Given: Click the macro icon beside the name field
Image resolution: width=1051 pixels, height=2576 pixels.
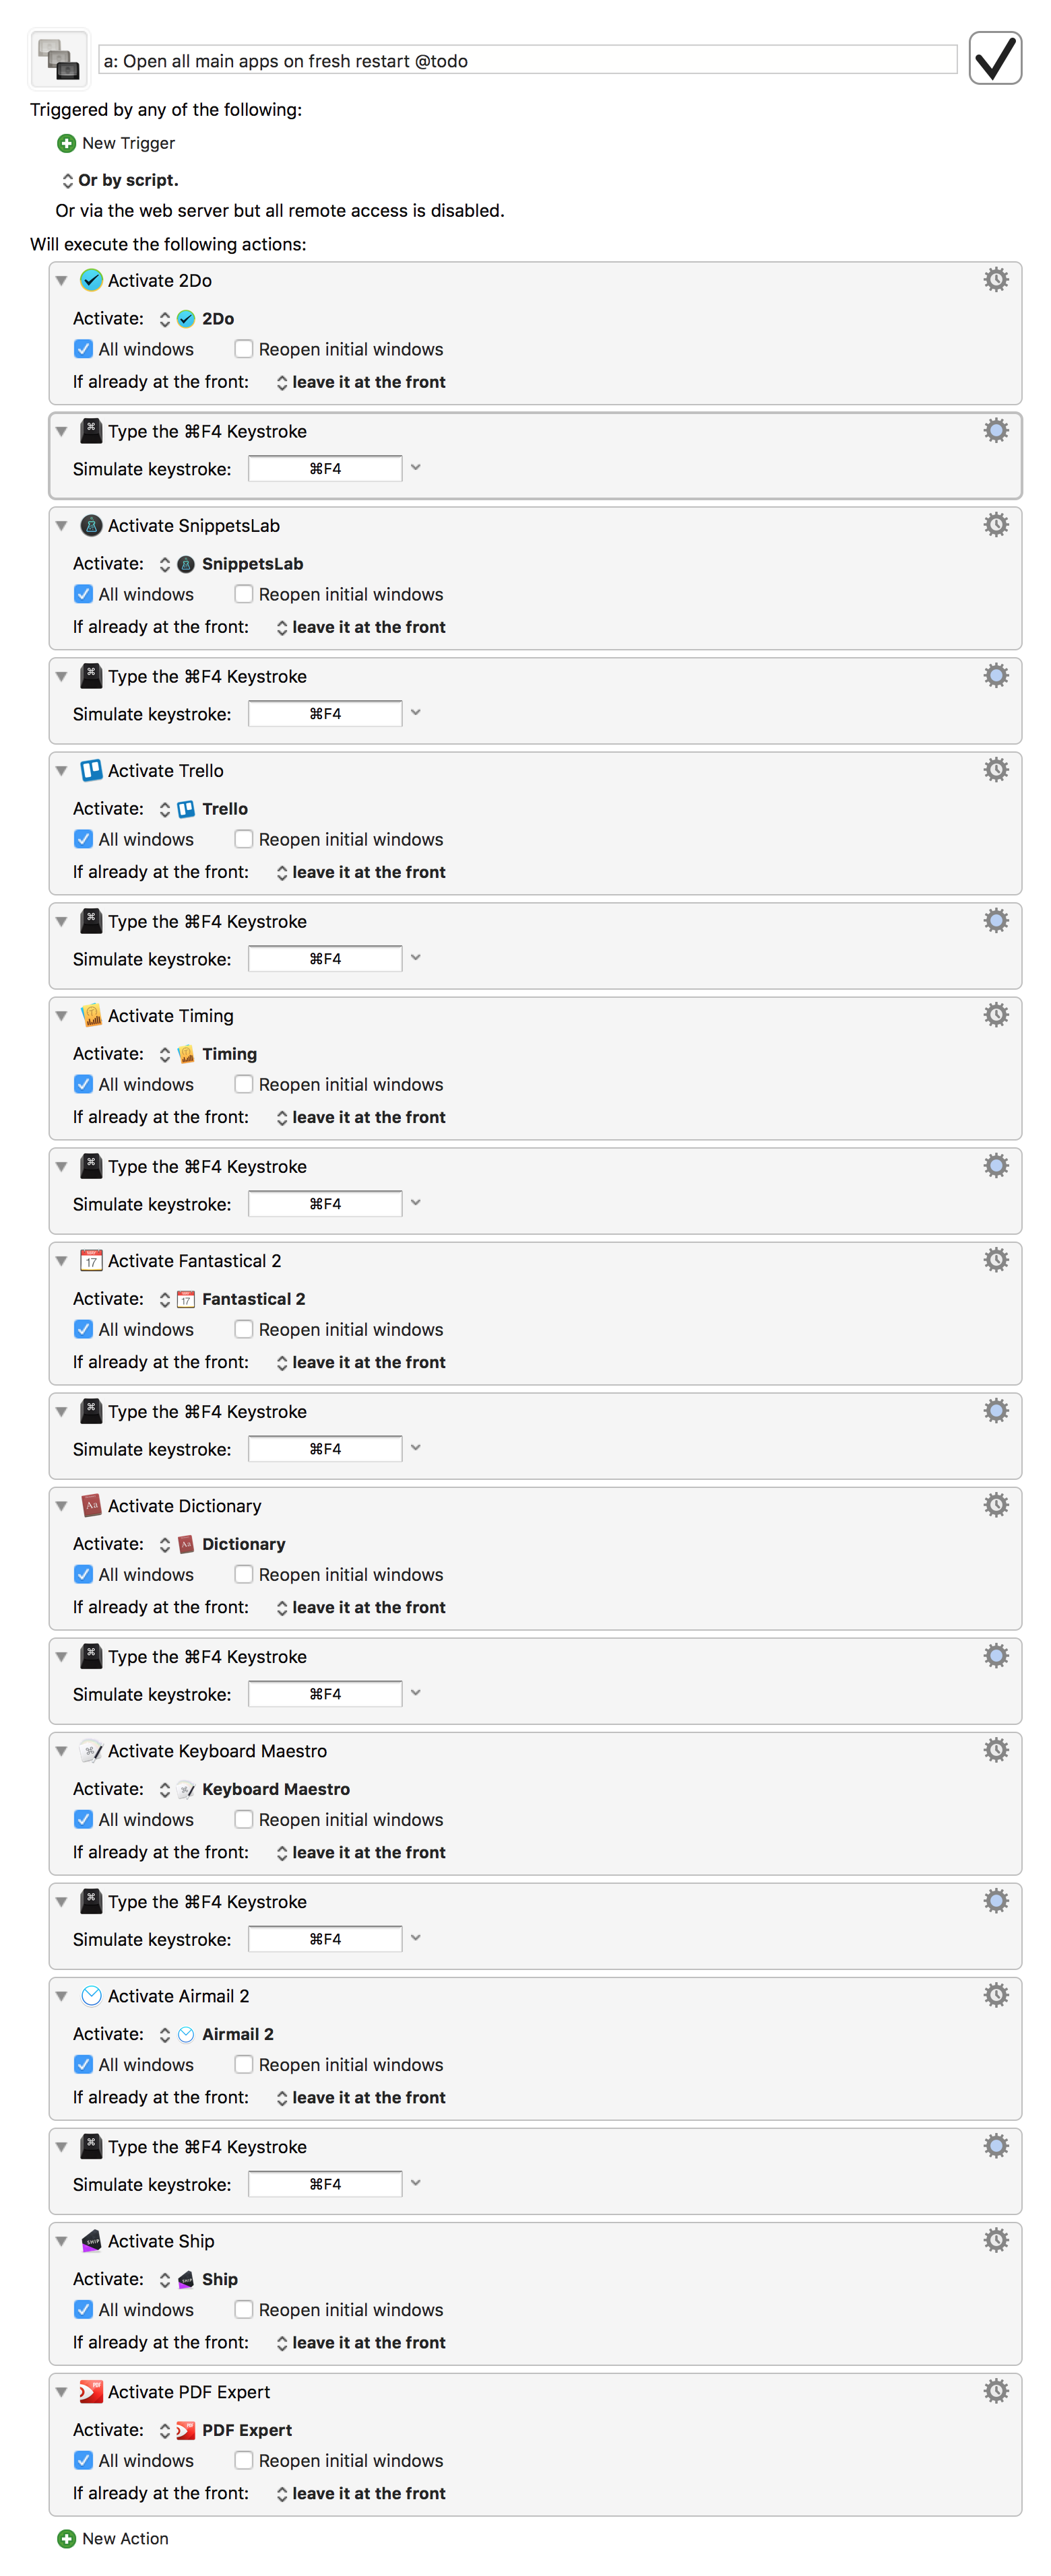Looking at the screenshot, I should pyautogui.click(x=59, y=59).
